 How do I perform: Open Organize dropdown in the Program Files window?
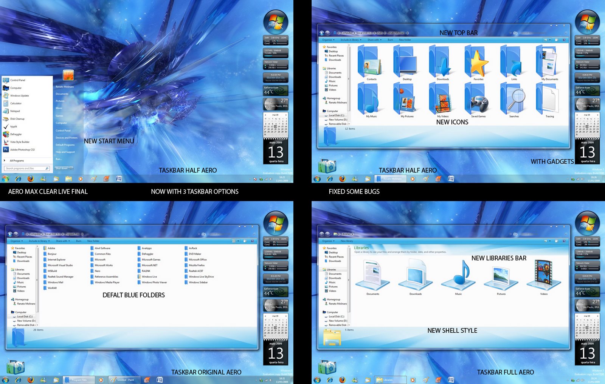coord(17,241)
